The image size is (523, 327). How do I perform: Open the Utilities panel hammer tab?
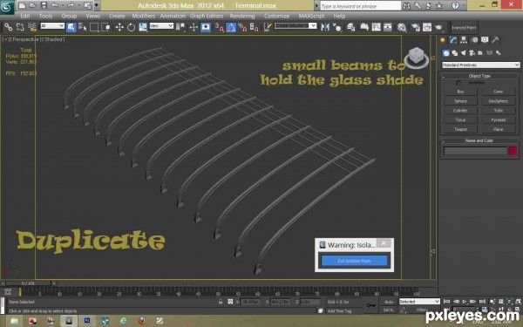[x=495, y=40]
